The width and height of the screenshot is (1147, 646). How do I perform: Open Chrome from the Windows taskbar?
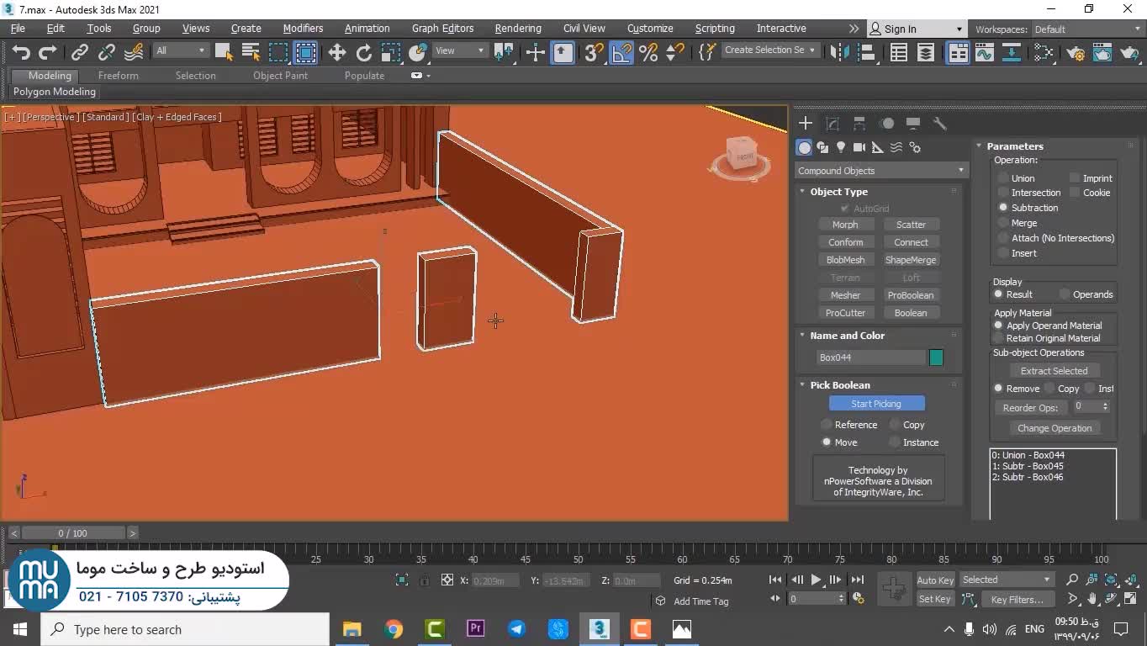pyautogui.click(x=393, y=629)
